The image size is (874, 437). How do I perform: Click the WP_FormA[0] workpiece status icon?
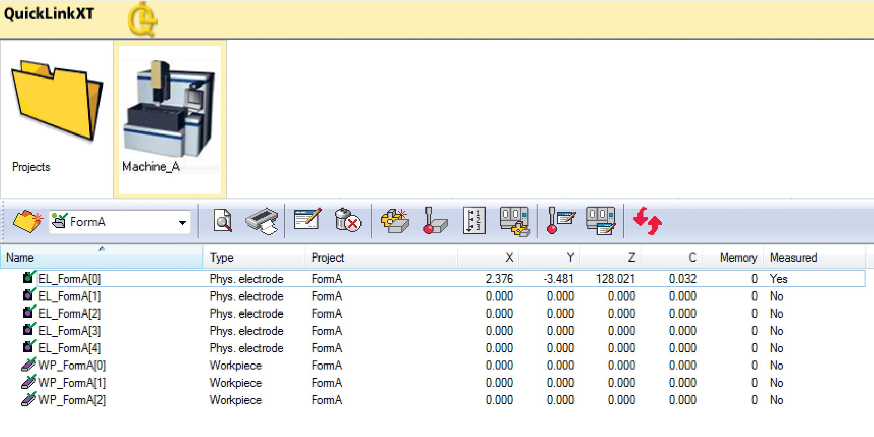pos(29,365)
